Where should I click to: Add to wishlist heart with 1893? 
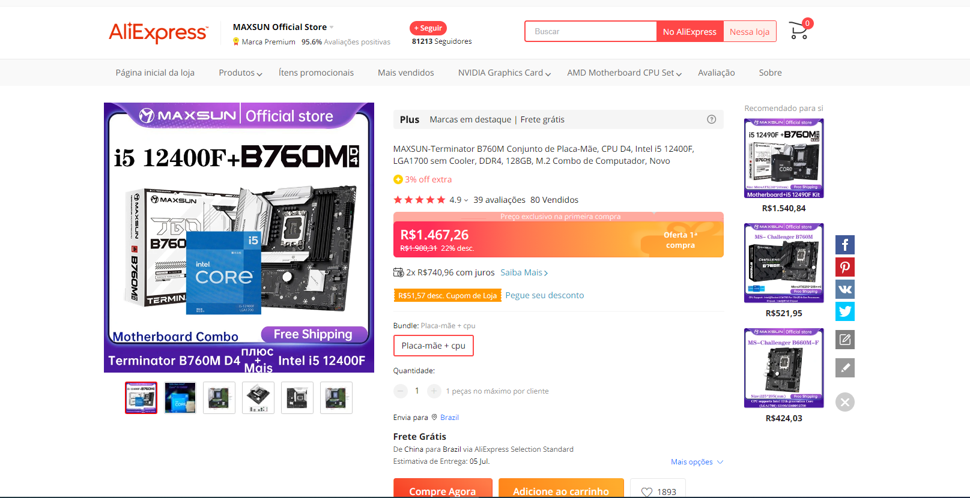pos(658,491)
